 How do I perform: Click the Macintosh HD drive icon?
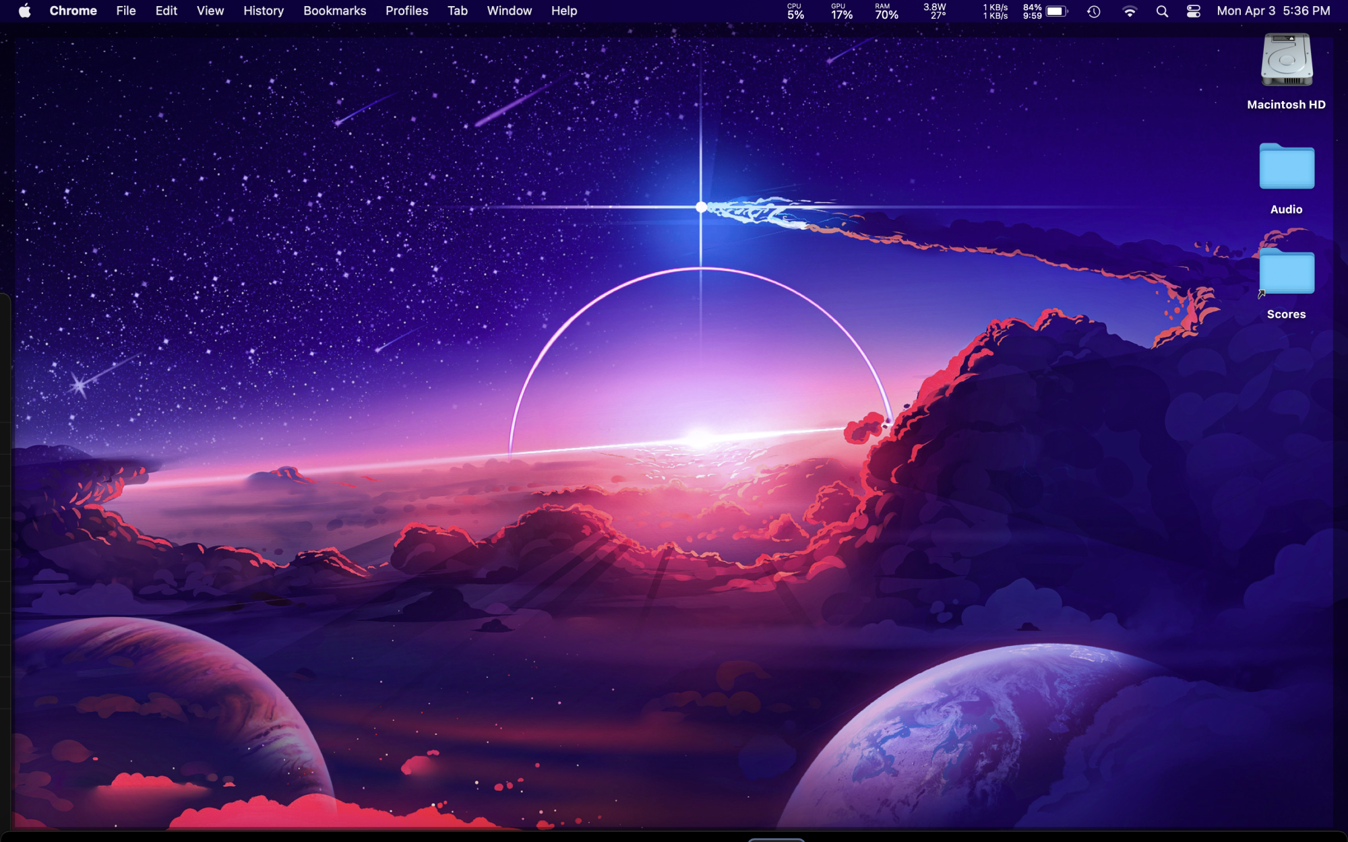pos(1286,61)
